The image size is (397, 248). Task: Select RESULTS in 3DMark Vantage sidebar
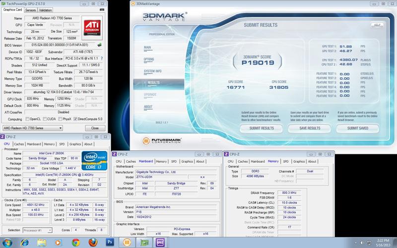[x=159, y=83]
